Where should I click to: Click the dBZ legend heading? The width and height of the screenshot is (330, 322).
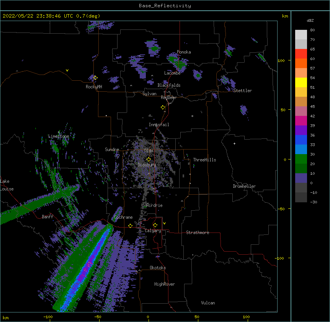pyautogui.click(x=310, y=20)
